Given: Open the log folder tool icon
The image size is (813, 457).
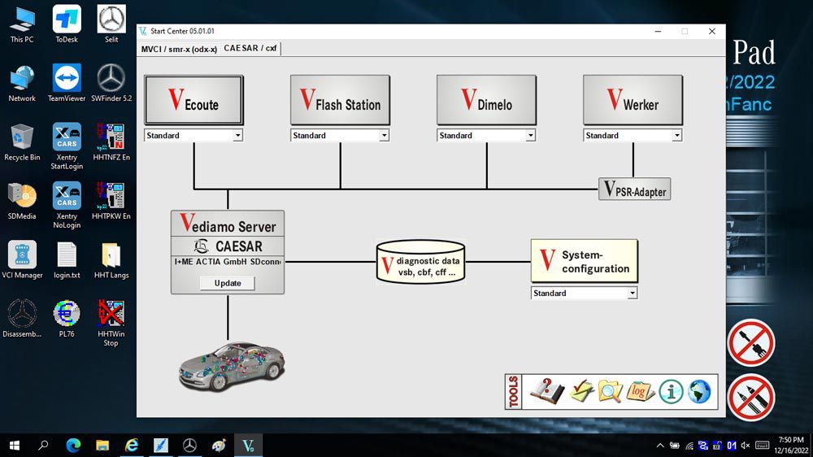Looking at the screenshot, I should coord(640,391).
